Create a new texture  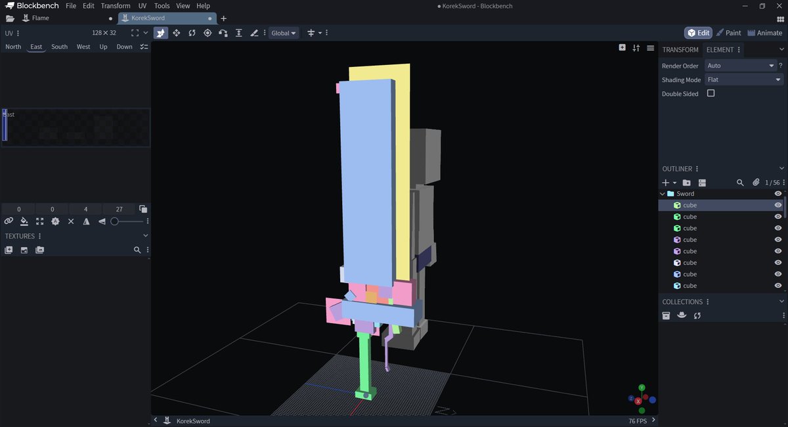pos(9,250)
